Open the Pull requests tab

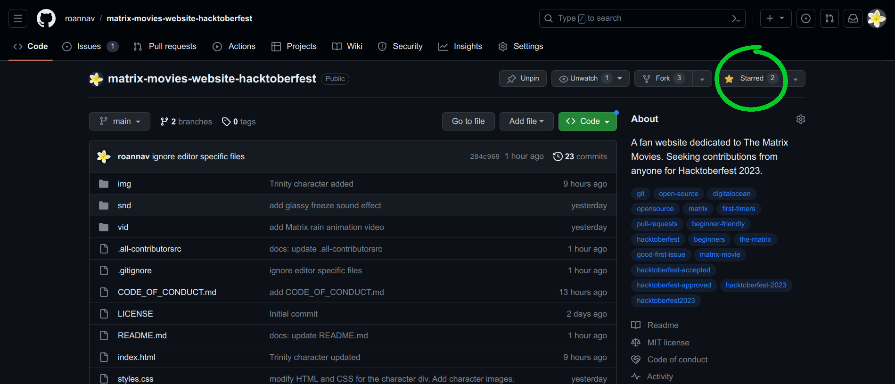[165, 46]
